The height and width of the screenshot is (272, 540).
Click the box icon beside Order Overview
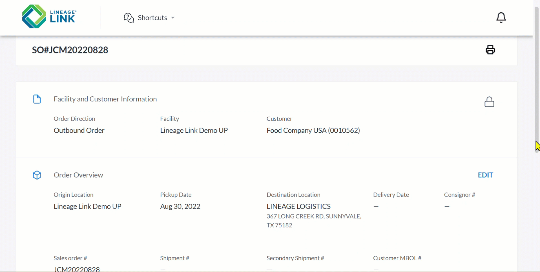(37, 175)
